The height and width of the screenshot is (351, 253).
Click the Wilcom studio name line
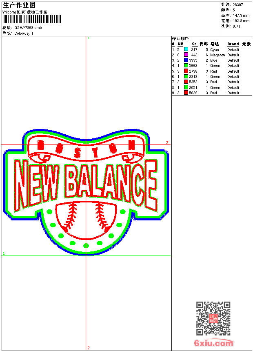pyautogui.click(x=24, y=12)
